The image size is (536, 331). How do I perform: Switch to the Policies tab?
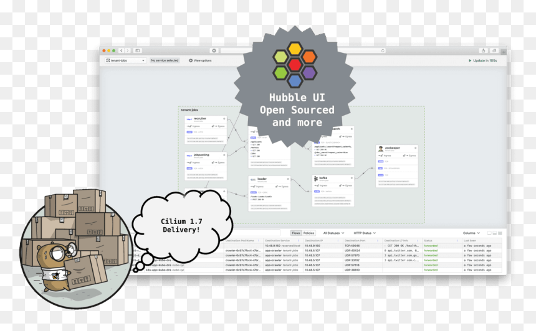[x=309, y=233]
